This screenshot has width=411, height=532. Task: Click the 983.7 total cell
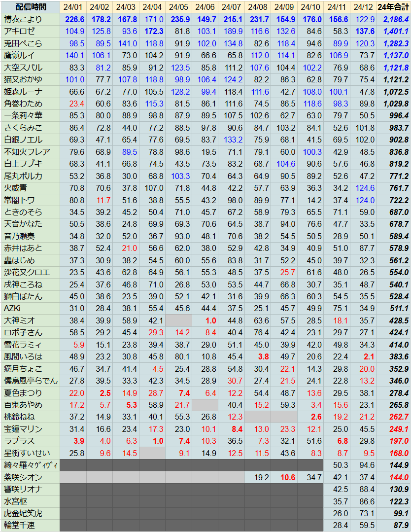[393, 128]
